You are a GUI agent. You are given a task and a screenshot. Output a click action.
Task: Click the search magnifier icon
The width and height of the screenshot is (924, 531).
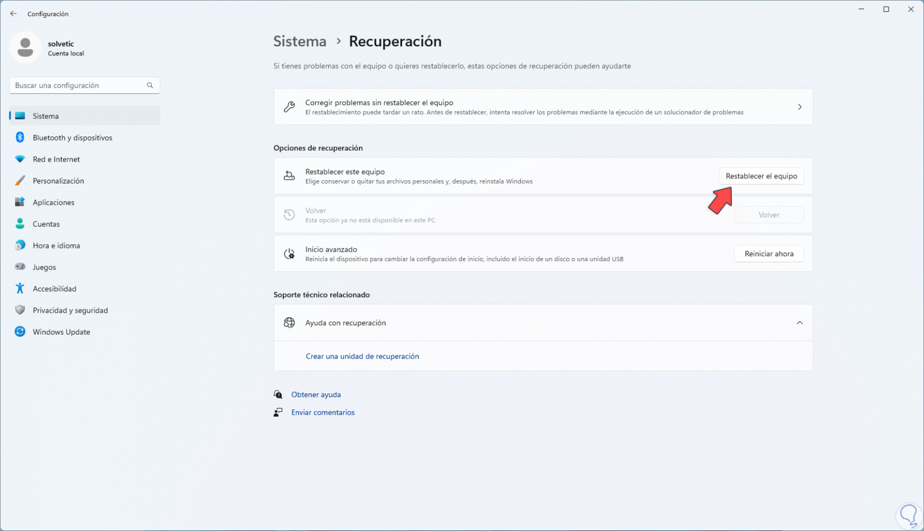150,85
